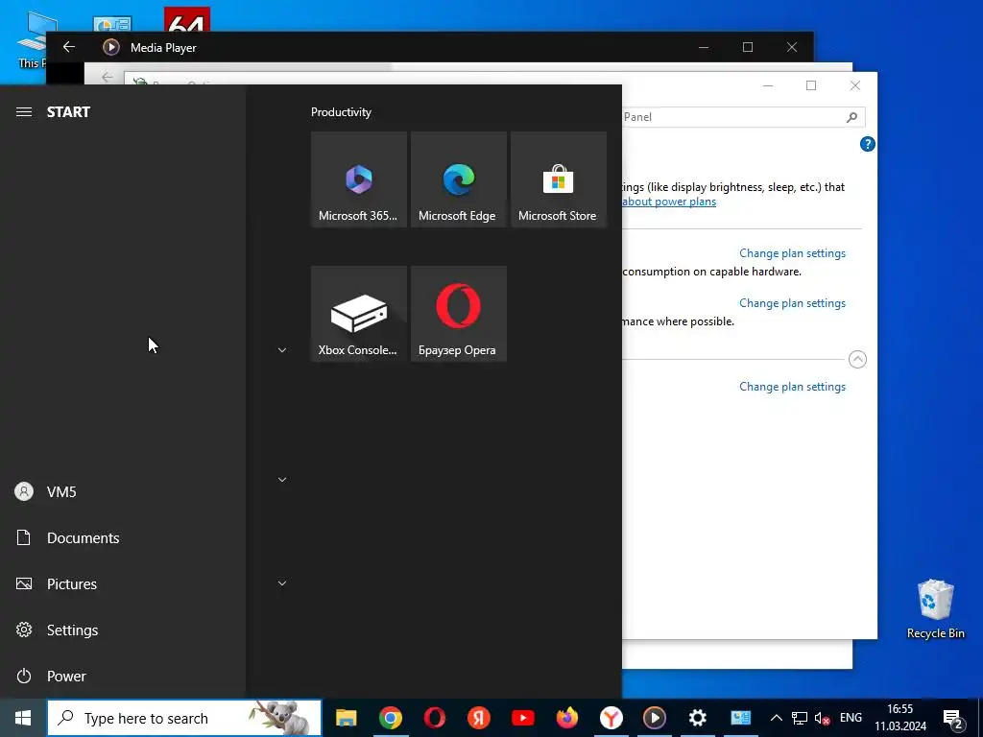Focus the Type here to search box
This screenshot has height=737, width=983.
pos(184,718)
